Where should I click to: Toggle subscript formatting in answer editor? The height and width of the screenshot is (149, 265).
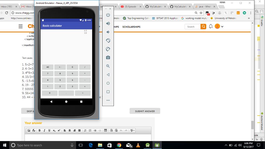click(x=54, y=130)
